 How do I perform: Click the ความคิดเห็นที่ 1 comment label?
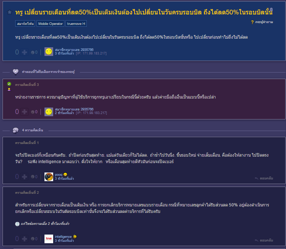[x=27, y=143]
